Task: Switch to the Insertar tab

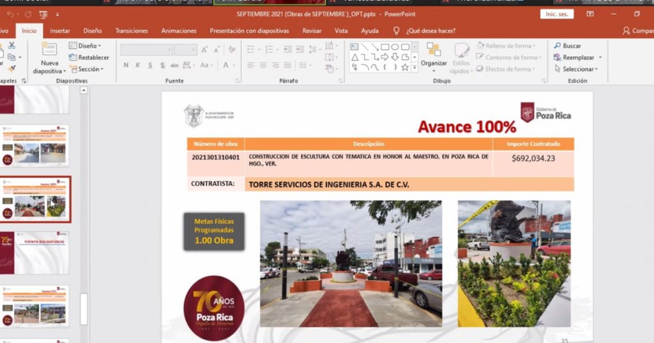Action: [60, 31]
